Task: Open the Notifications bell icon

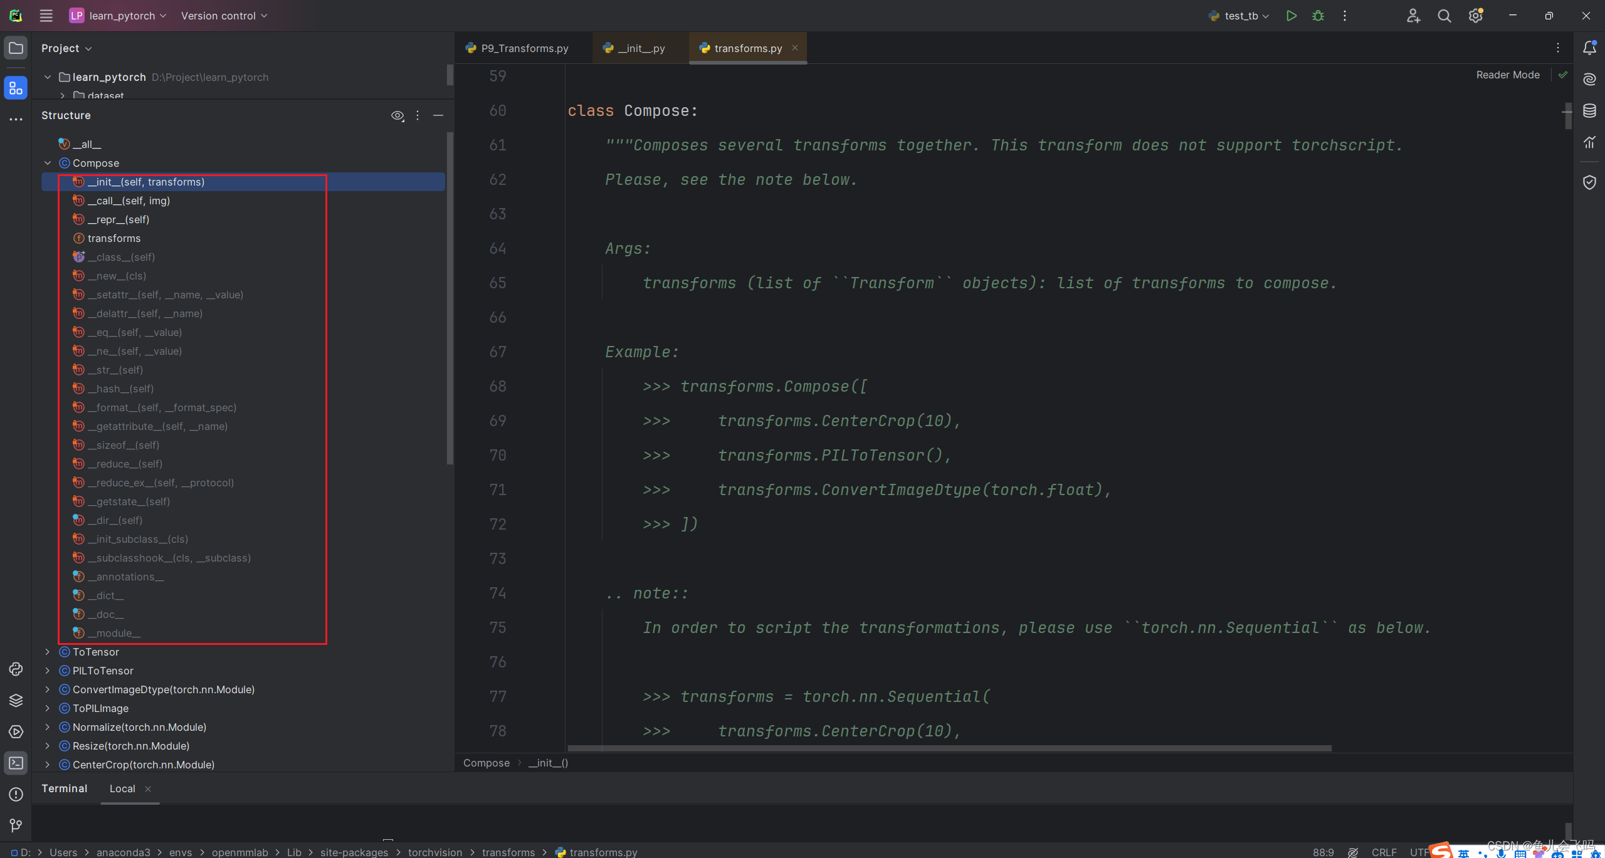Action: tap(1589, 48)
